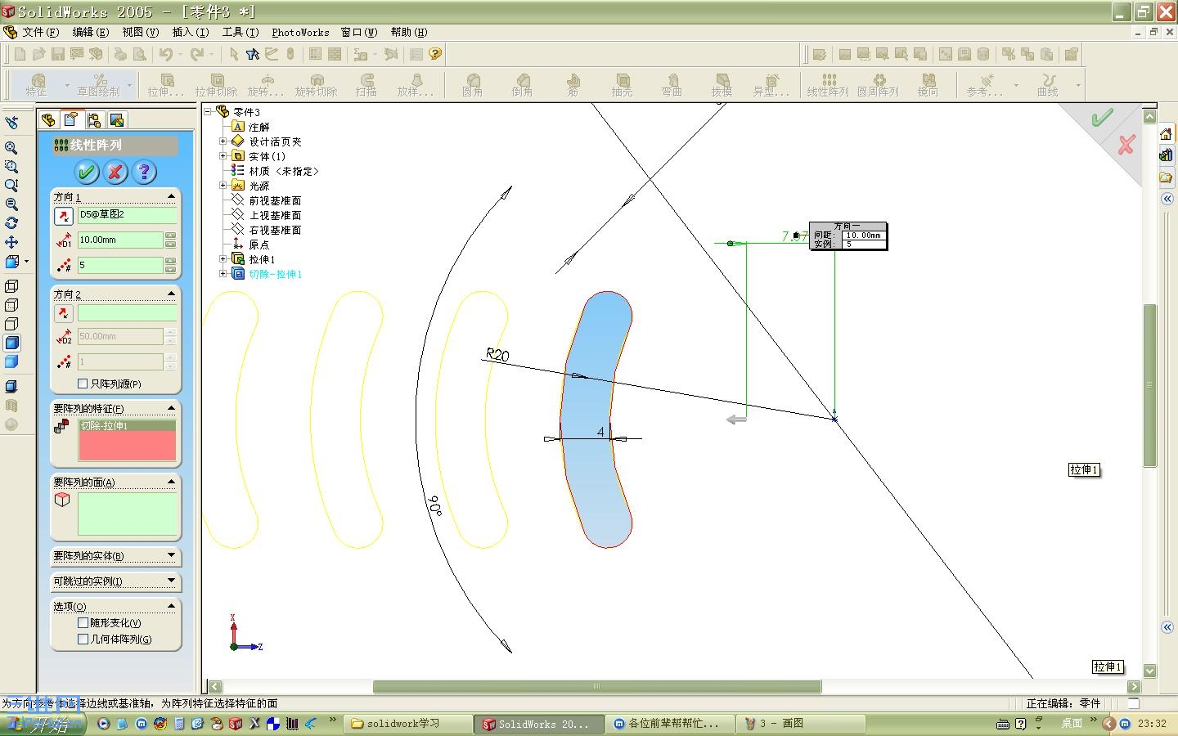The height and width of the screenshot is (736, 1178).
Task: Enable 几何体阵列 geometry pattern checkbox
Action: [83, 640]
